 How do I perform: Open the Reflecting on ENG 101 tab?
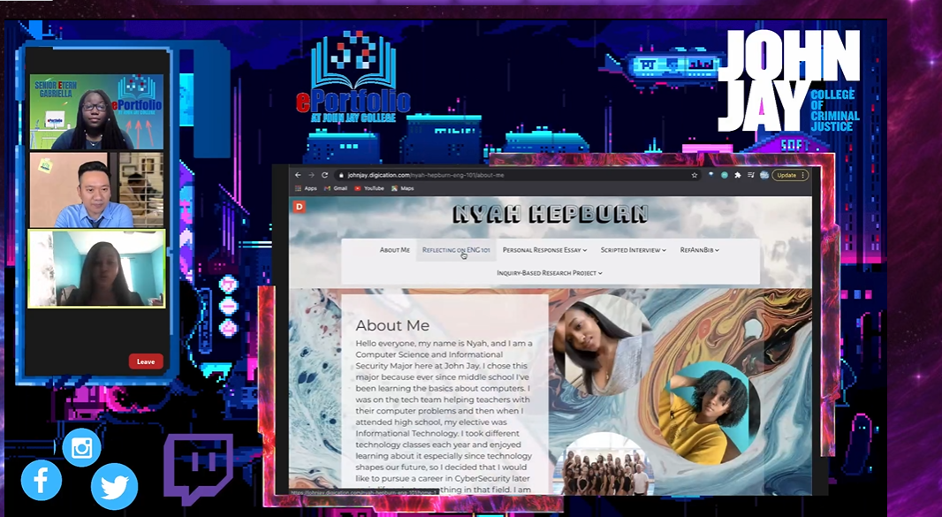click(x=456, y=250)
